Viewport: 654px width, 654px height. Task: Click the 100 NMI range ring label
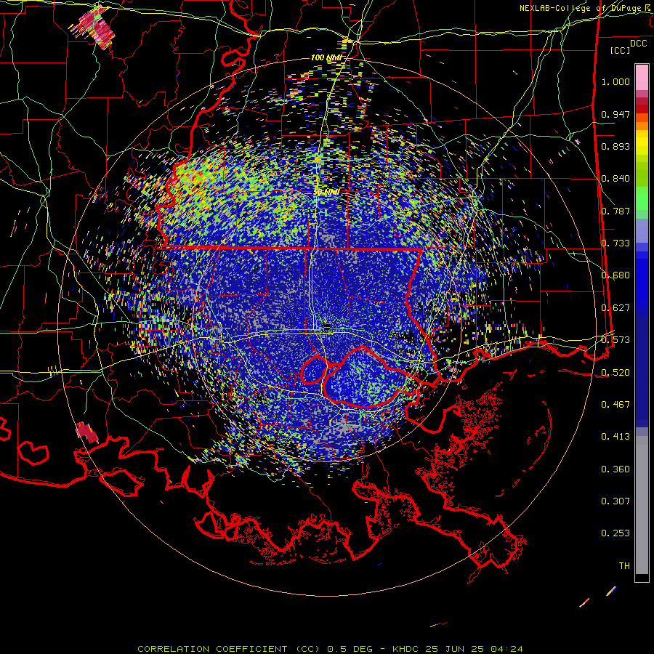tap(326, 57)
